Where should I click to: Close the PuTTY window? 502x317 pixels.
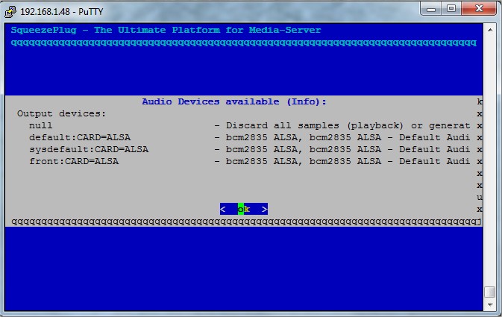pyautogui.click(x=479, y=9)
